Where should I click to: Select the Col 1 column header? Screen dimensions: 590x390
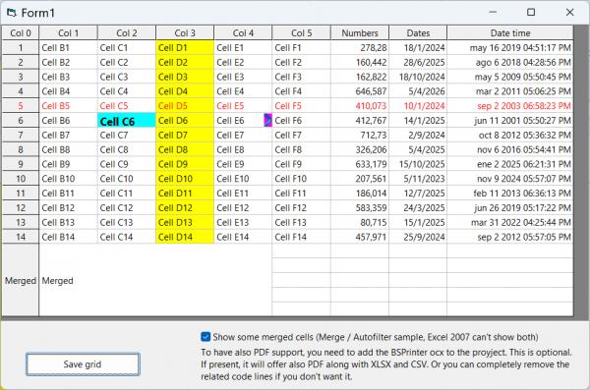point(69,33)
